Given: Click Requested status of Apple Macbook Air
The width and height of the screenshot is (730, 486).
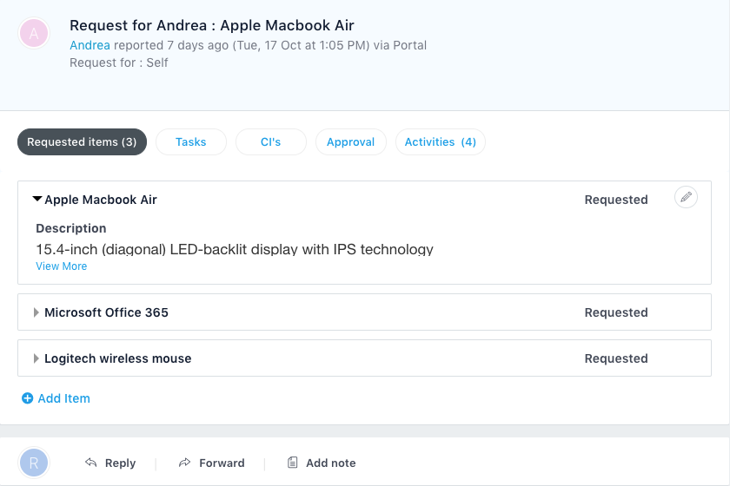Looking at the screenshot, I should point(616,200).
